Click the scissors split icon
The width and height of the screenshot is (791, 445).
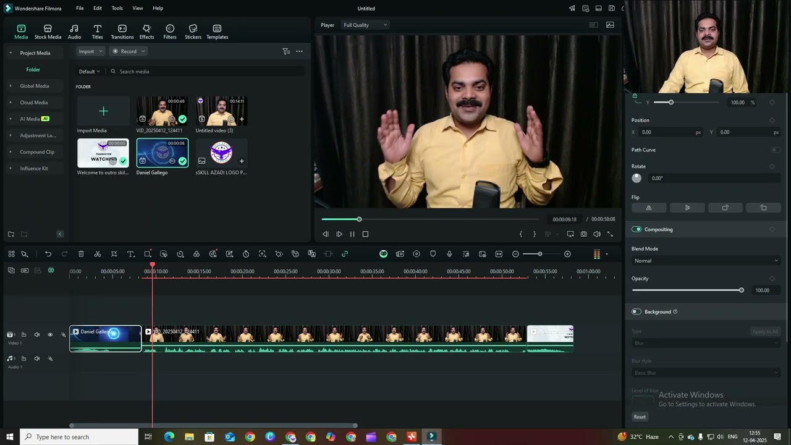98,254
